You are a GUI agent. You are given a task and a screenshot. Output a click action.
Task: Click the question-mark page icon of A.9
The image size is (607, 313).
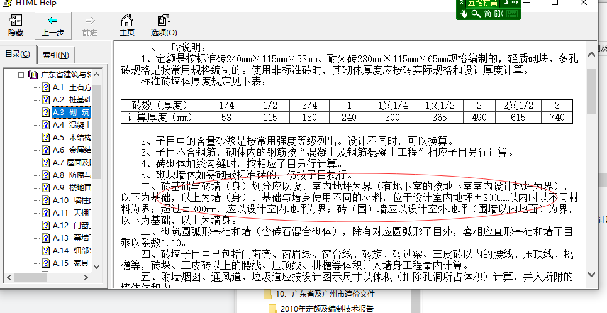coord(46,188)
